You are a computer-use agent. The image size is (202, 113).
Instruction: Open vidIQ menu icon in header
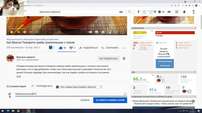point(159,12)
